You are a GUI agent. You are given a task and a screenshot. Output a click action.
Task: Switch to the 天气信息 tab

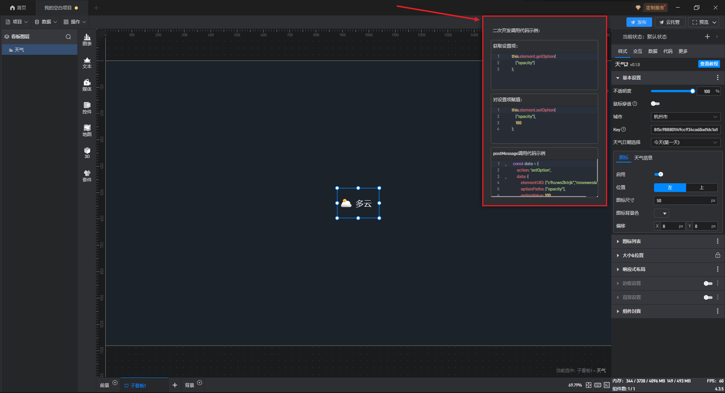pyautogui.click(x=643, y=158)
